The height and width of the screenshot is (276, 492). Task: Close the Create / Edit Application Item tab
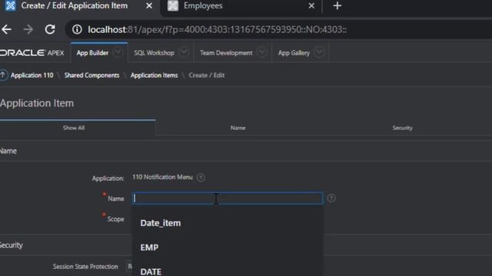pos(149,5)
